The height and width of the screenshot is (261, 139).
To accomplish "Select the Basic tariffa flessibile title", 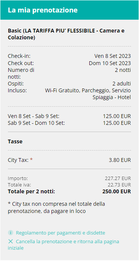I will click(66, 34).
